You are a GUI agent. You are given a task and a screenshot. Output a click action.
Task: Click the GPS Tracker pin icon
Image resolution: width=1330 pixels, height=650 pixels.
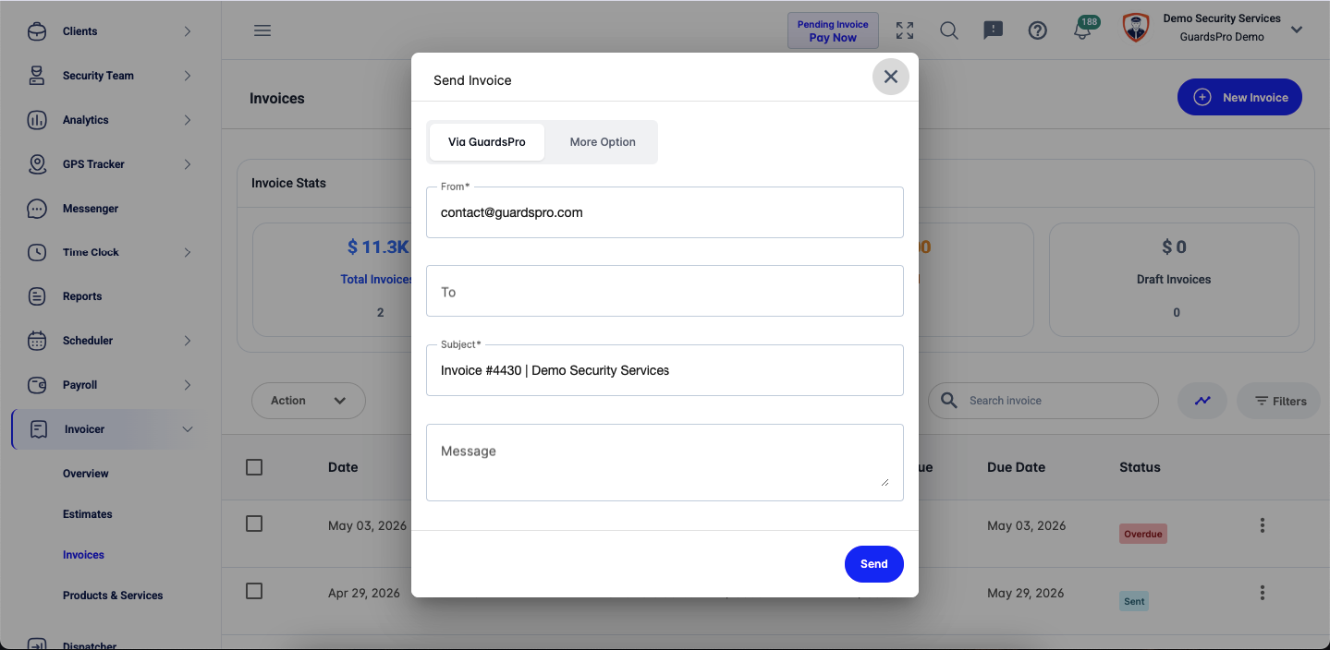[x=37, y=164]
